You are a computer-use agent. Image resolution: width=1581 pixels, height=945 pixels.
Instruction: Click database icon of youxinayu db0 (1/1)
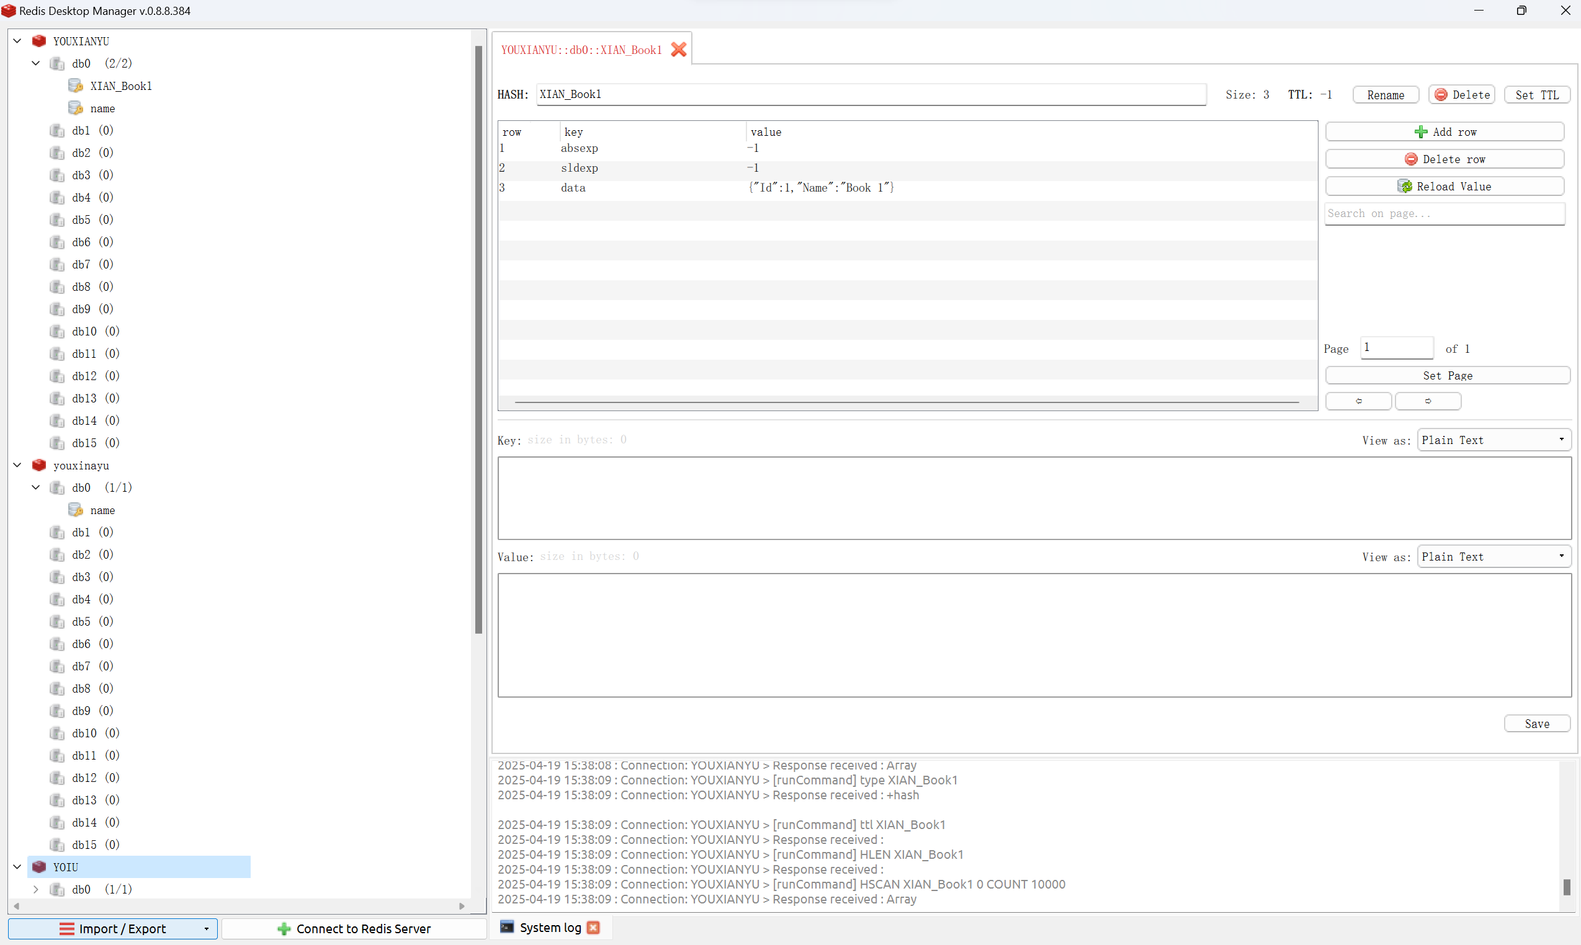(x=57, y=487)
